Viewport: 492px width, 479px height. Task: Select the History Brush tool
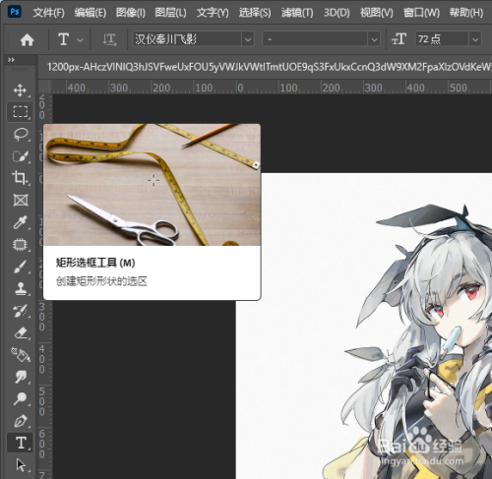[x=21, y=311]
